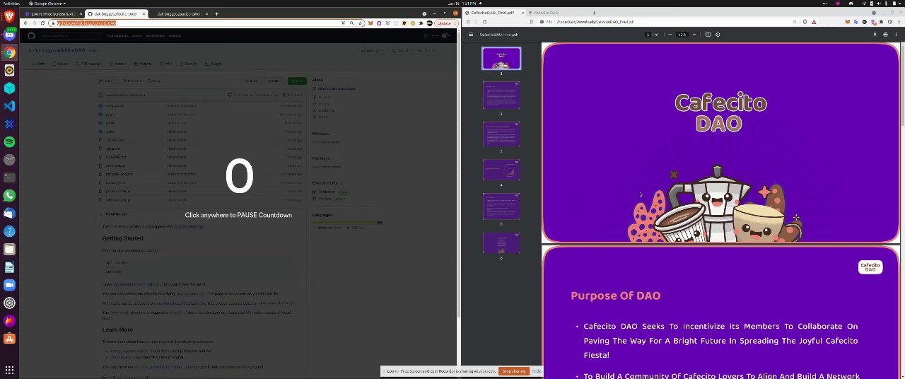Click the PDF page number field
905x379 pixels.
(x=648, y=34)
